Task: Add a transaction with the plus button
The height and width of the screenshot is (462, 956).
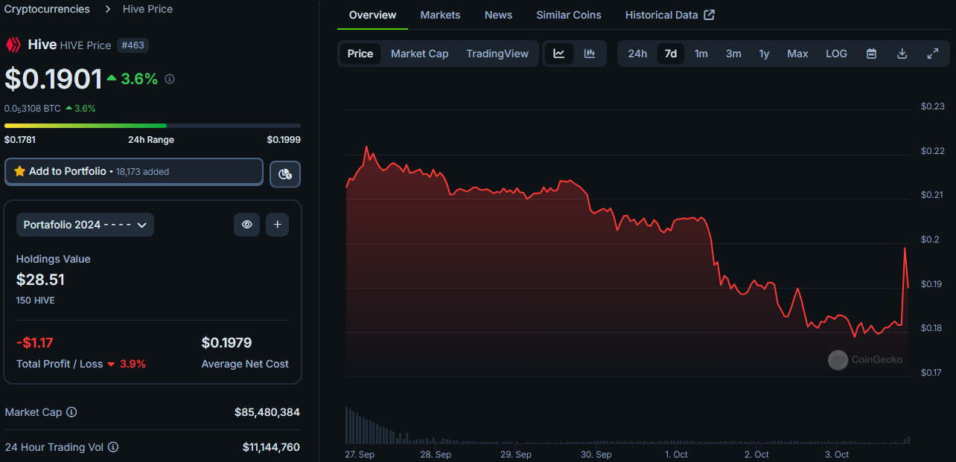Action: point(277,224)
